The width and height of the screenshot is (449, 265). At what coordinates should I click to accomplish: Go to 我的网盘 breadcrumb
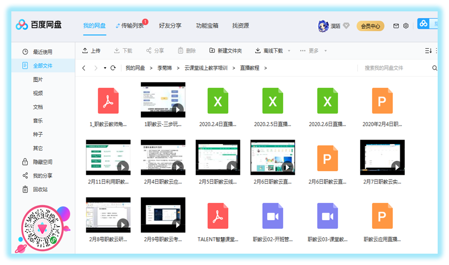click(135, 68)
